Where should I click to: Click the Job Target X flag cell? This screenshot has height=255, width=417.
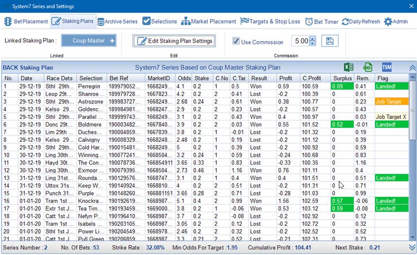pos(391,117)
